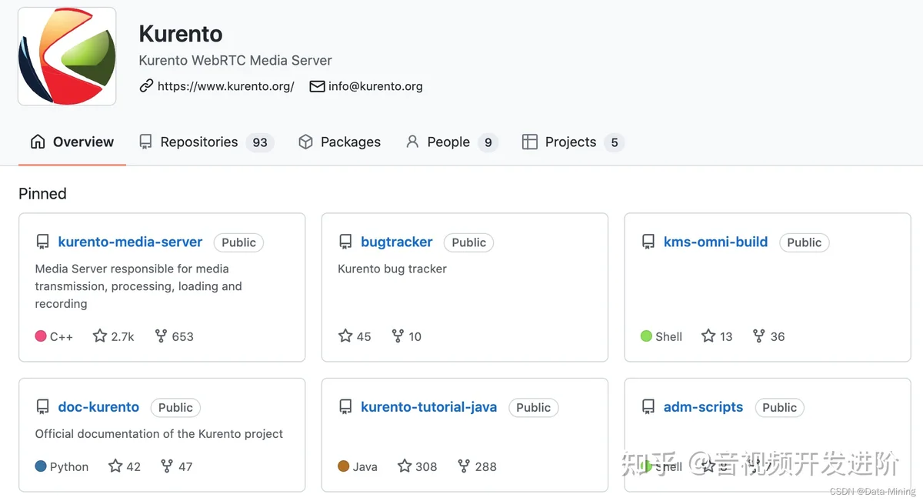
Task: Click the repository icon beside kurento-media-server
Action: coord(42,242)
